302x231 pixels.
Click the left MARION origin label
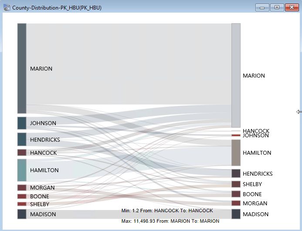41,68
